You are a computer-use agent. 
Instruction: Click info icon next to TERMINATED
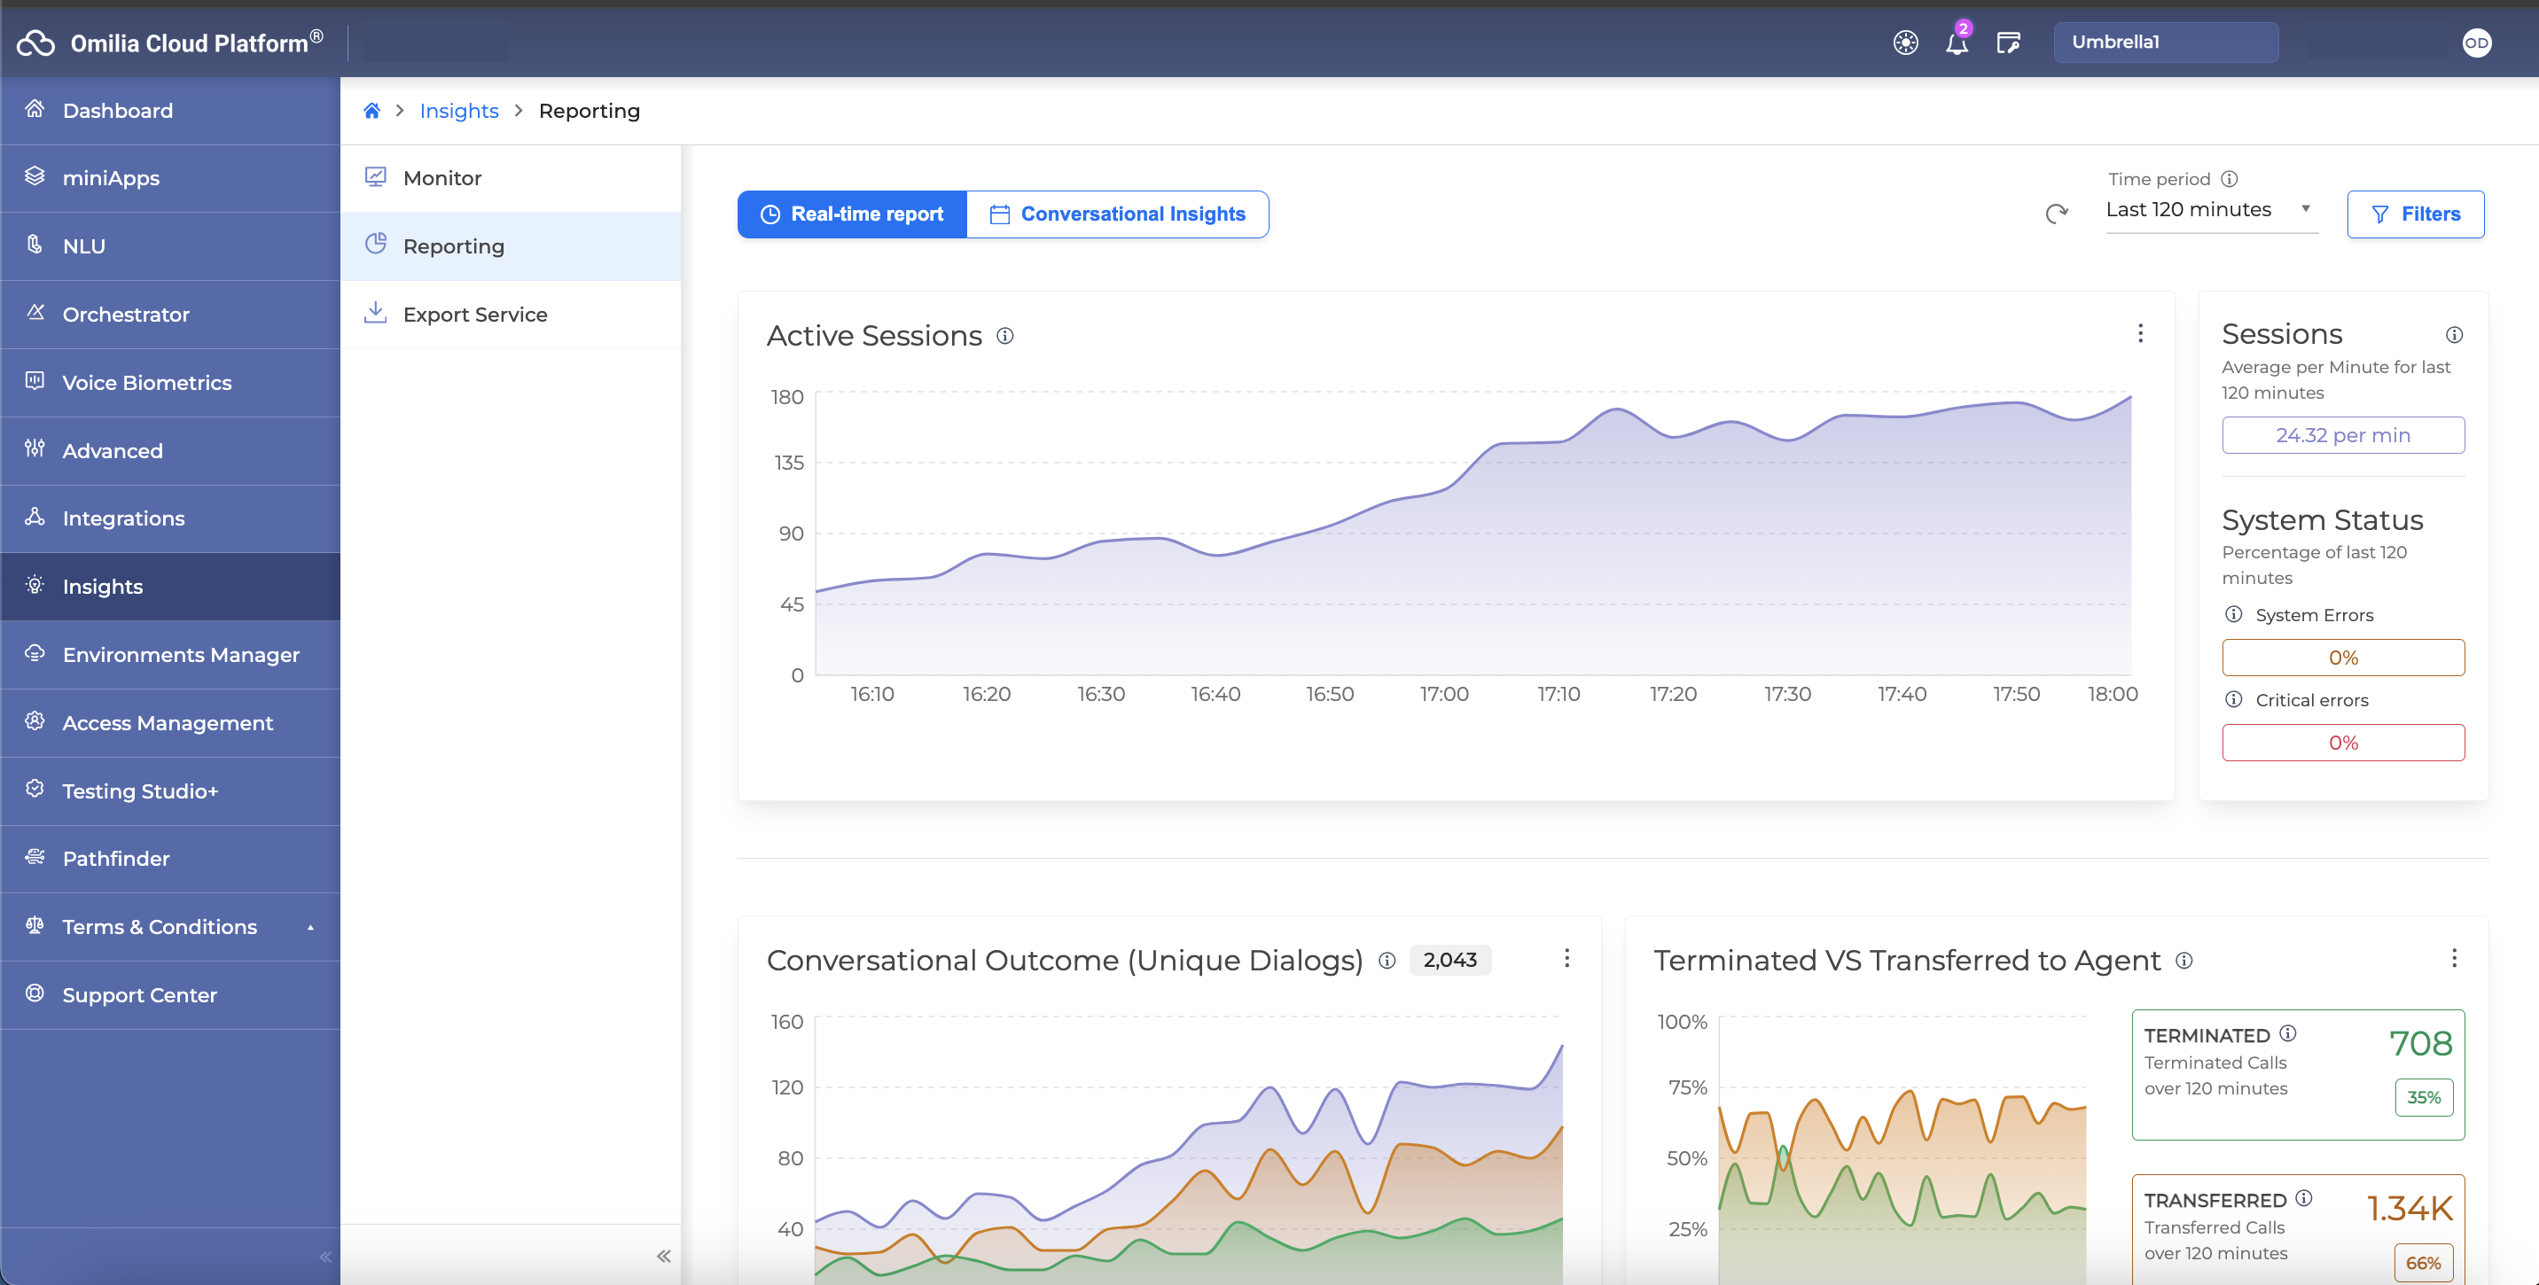(2287, 1033)
